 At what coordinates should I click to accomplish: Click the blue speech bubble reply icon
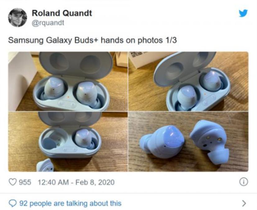(13, 203)
